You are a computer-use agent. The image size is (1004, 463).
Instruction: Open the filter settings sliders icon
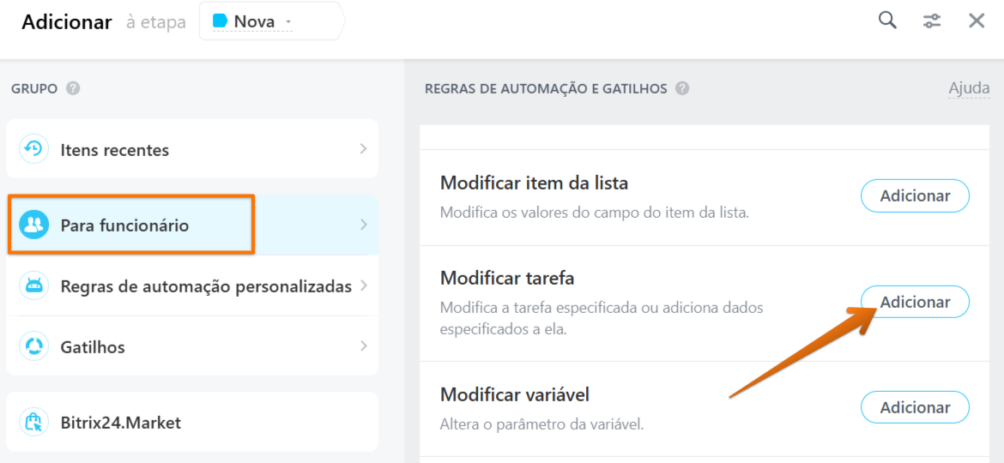pyautogui.click(x=932, y=21)
